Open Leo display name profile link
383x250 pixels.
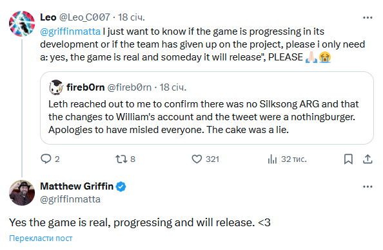click(x=48, y=17)
